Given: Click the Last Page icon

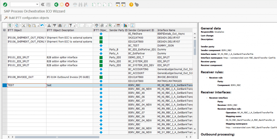Looking at the screenshot, I should pyautogui.click(x=110, y=5).
